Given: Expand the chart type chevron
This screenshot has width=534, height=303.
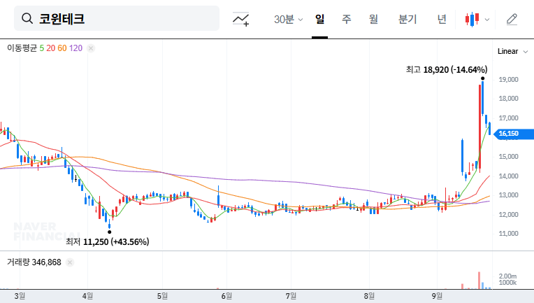Looking at the screenshot, I should coord(487,20).
